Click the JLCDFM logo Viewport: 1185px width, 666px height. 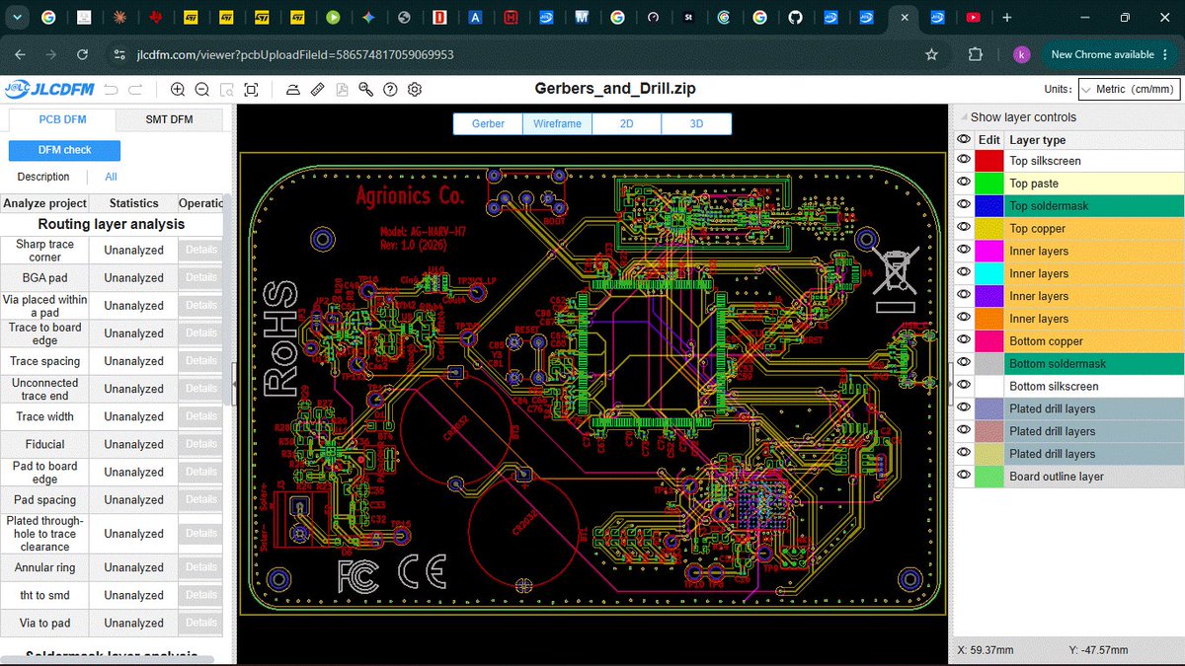click(48, 90)
